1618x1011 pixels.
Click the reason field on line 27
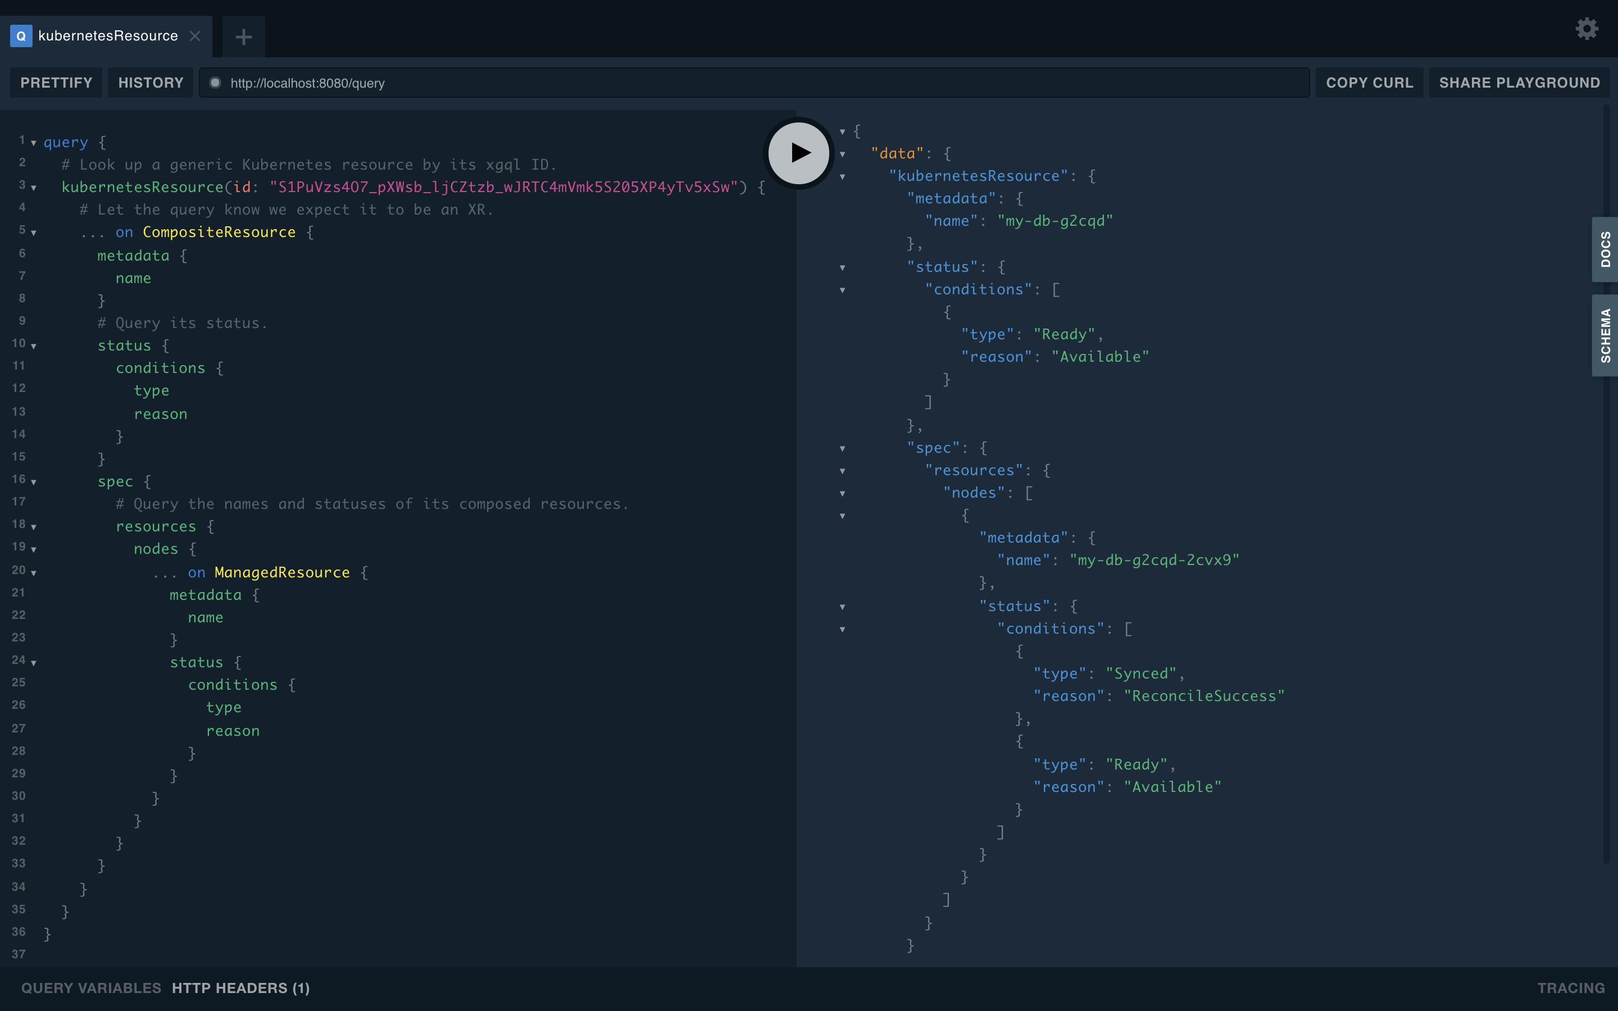pos(233,731)
